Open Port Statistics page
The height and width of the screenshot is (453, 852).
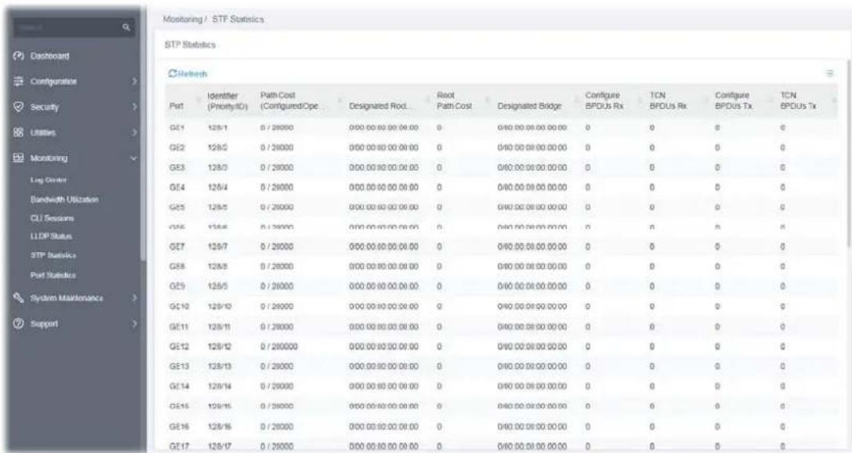click(x=53, y=275)
